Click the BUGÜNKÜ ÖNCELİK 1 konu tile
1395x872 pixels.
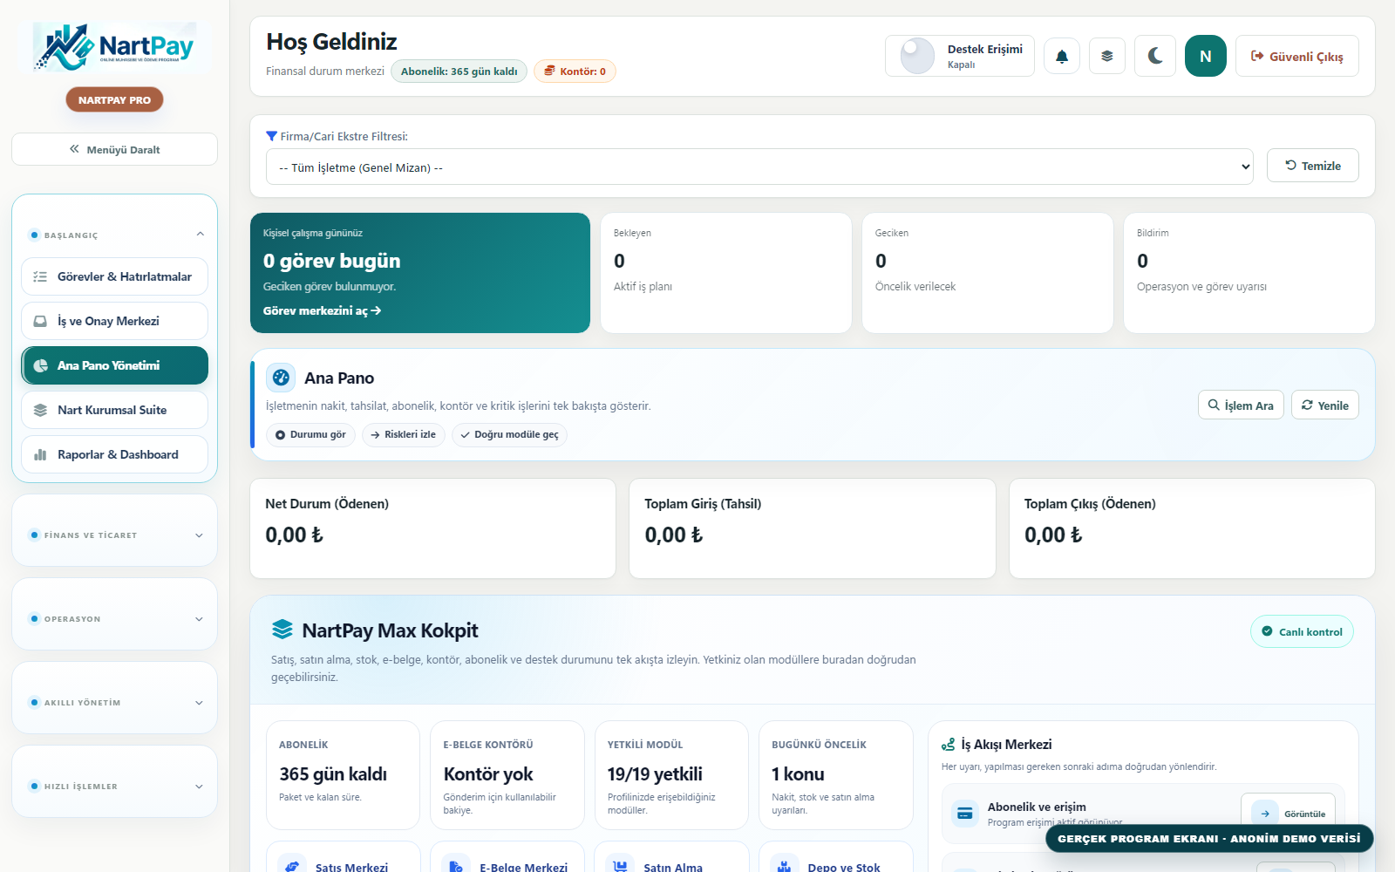[835, 774]
